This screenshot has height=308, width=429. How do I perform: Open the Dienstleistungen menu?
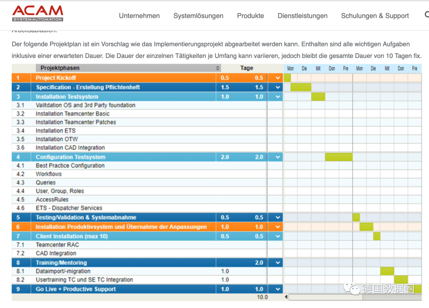point(302,16)
